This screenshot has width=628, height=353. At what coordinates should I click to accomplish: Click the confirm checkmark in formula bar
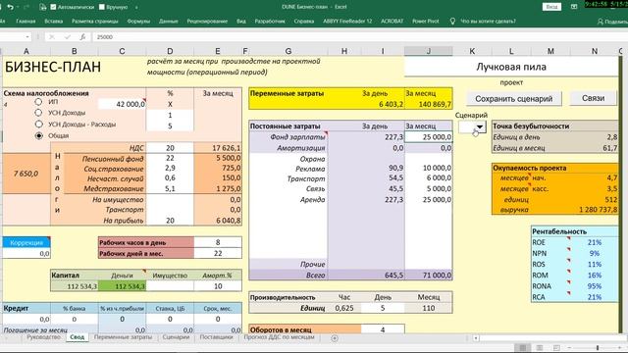tap(68, 37)
